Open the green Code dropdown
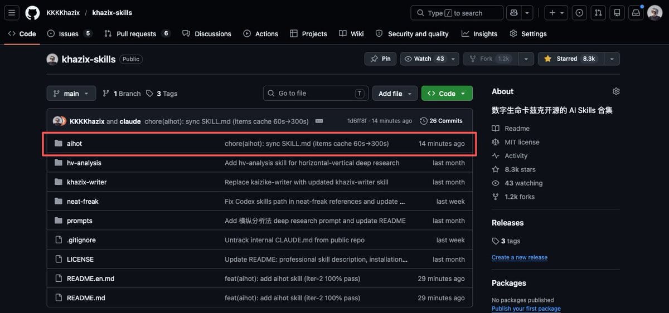669x313 pixels. pos(447,94)
